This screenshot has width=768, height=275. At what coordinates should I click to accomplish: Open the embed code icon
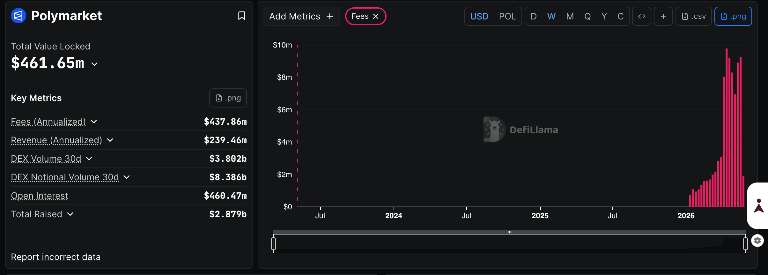click(642, 16)
